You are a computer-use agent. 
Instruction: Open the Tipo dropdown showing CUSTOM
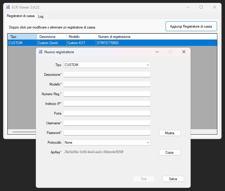[107, 65]
